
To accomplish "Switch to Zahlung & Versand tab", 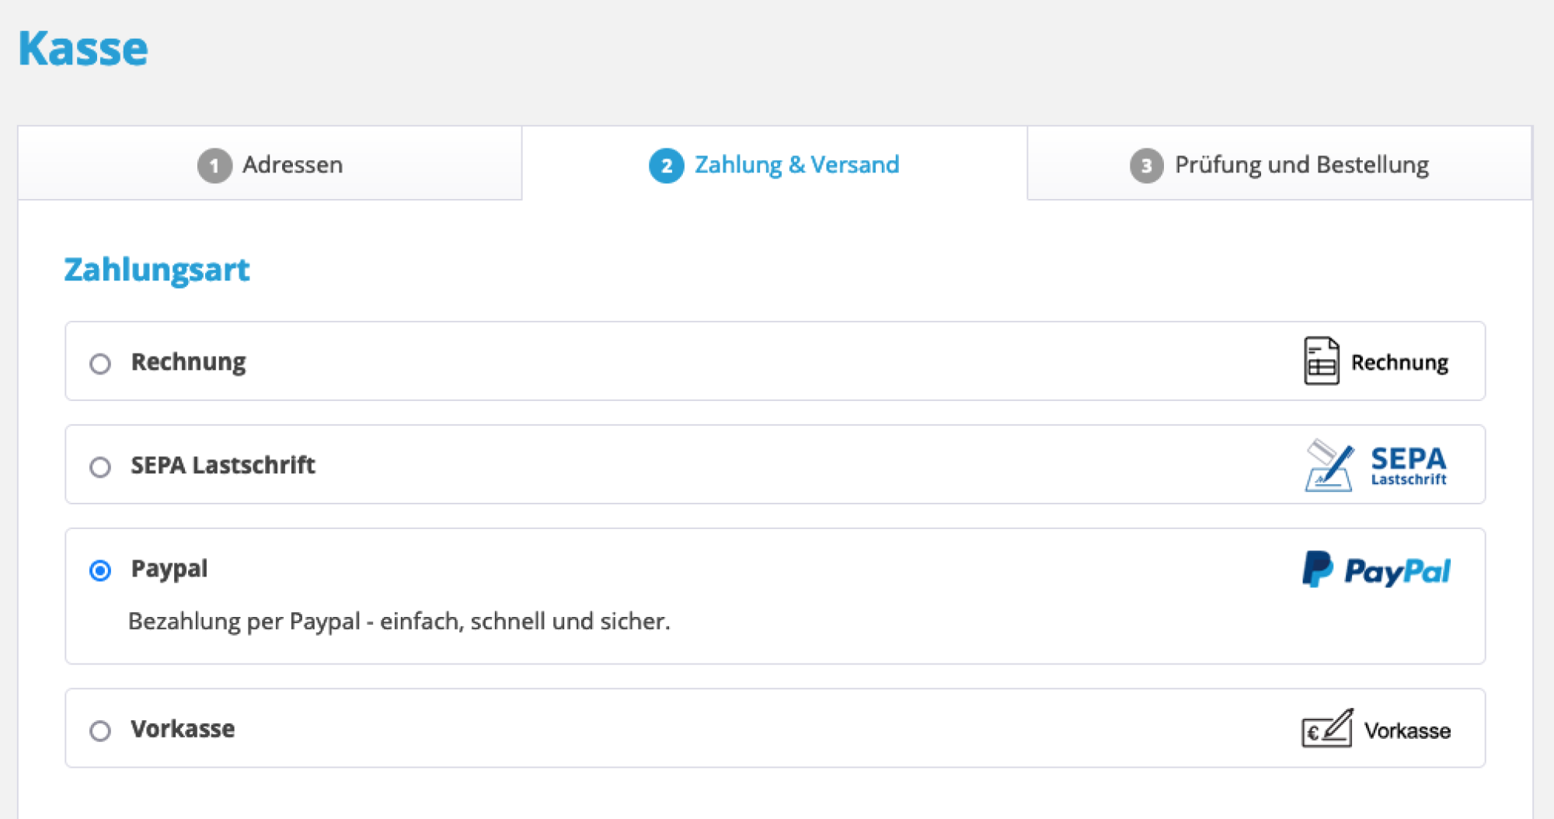I will (x=796, y=165).
